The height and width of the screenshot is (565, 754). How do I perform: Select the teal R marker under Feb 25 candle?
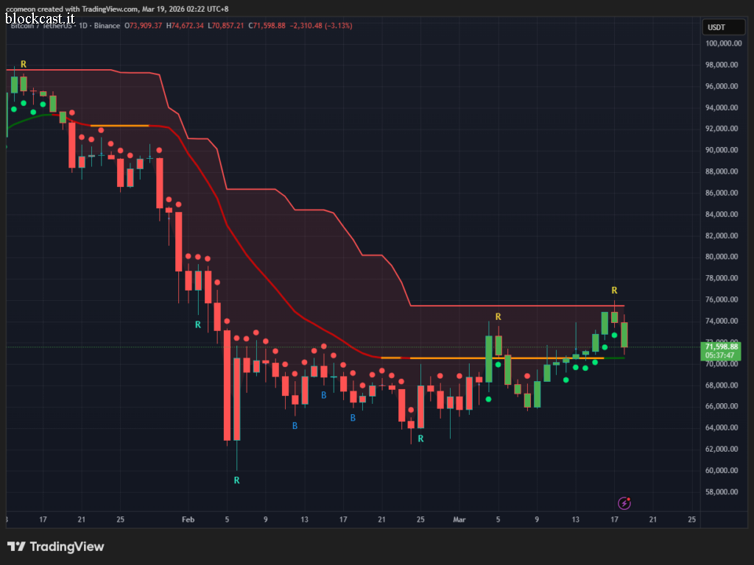420,438
